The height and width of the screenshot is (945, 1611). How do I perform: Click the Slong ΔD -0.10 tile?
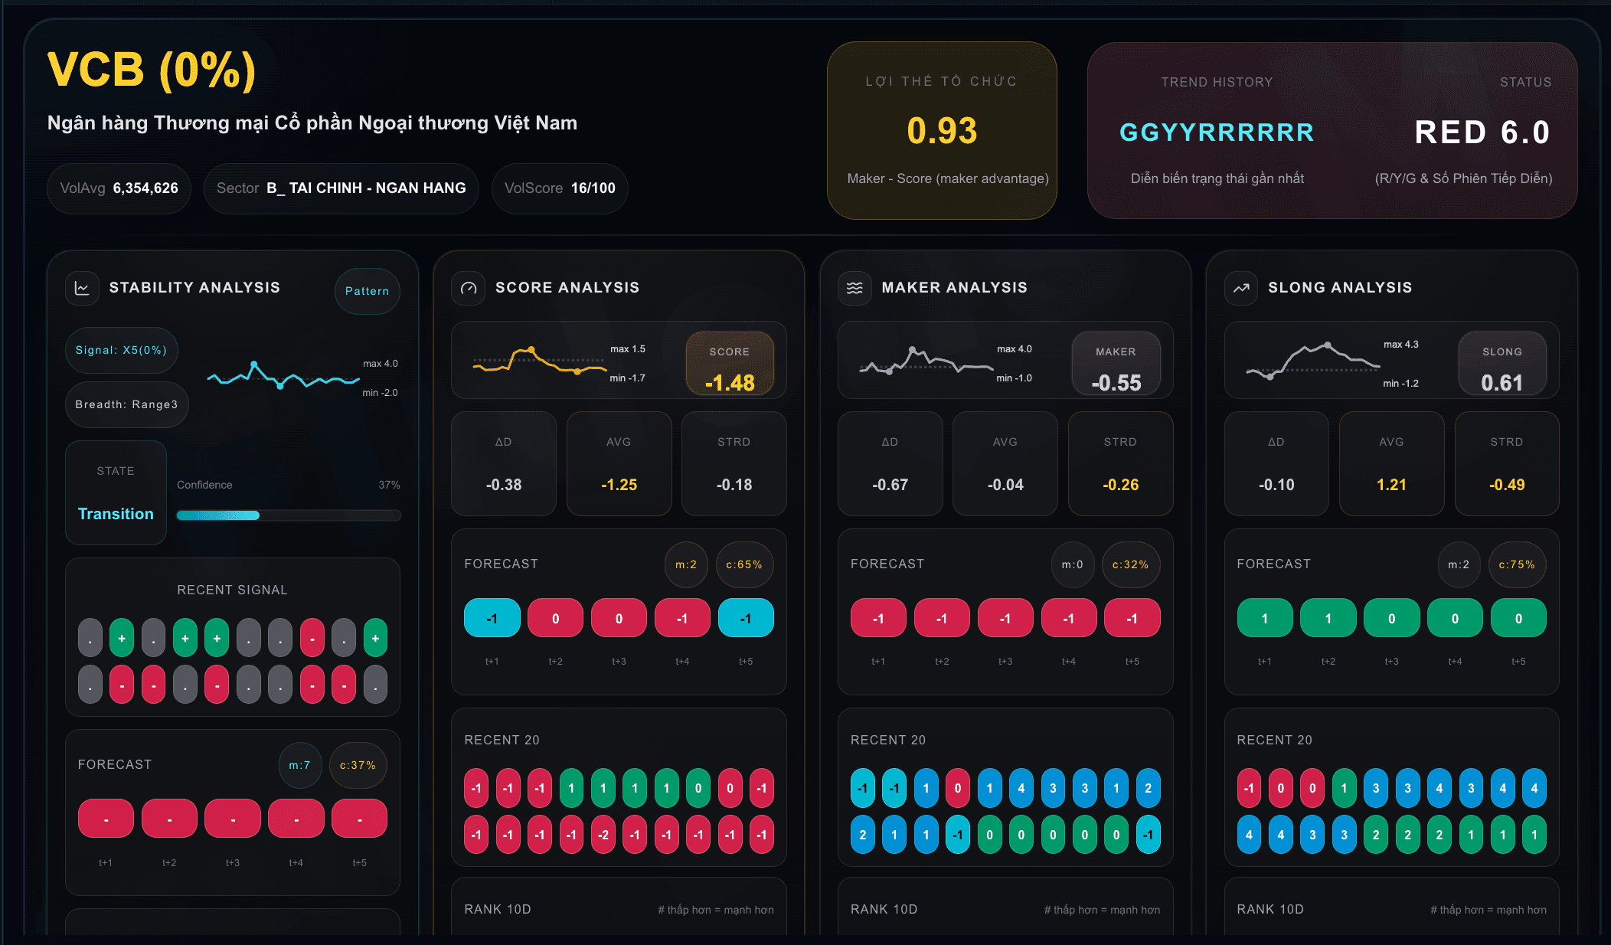[1276, 463]
